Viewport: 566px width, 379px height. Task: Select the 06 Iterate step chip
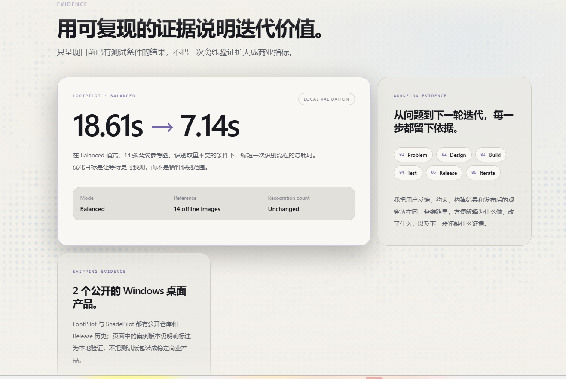click(x=483, y=173)
